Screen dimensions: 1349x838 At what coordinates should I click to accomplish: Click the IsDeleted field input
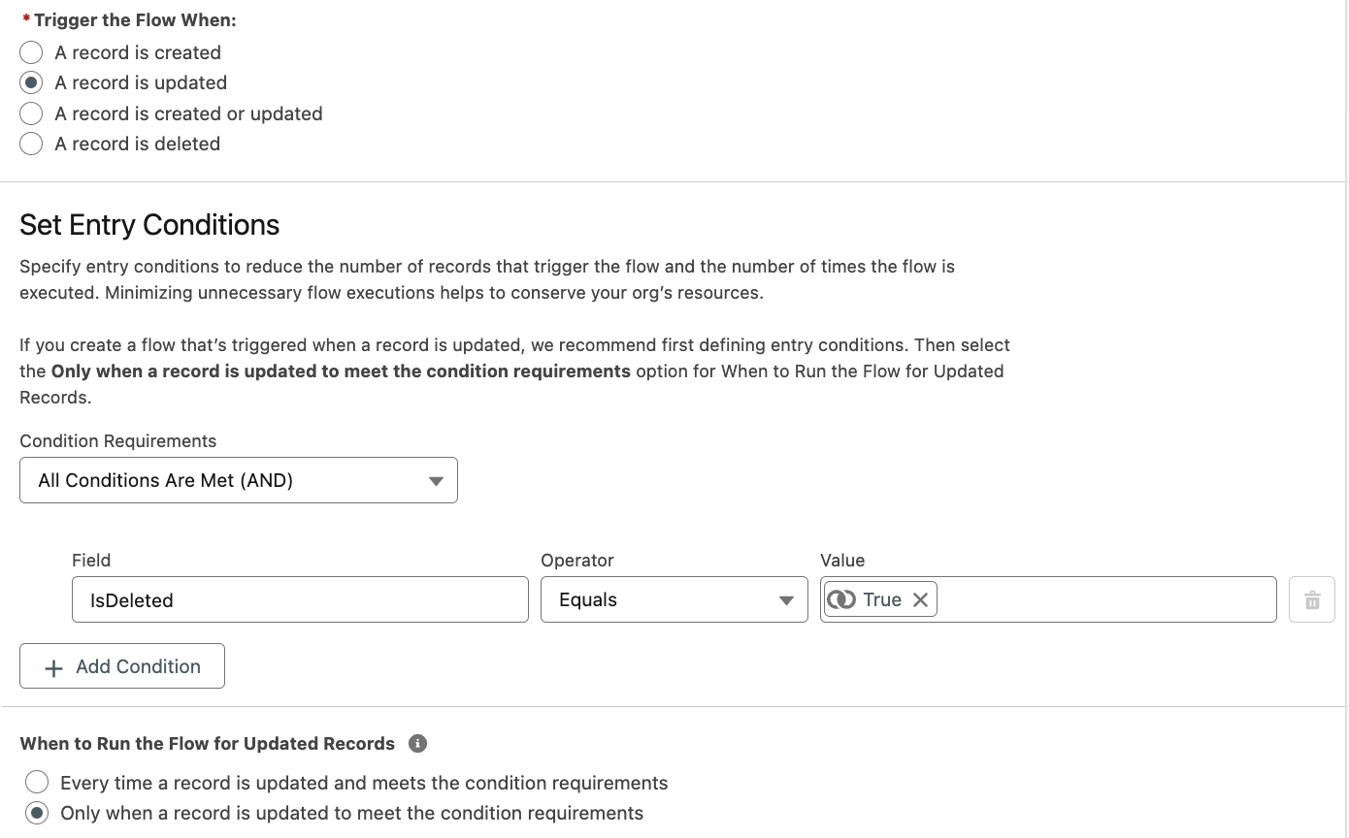pyautogui.click(x=299, y=599)
